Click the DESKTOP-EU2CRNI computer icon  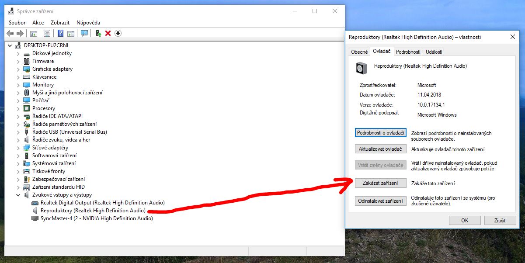click(x=18, y=45)
